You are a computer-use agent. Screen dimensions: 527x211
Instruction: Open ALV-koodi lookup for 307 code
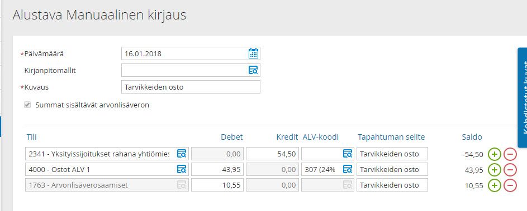tap(347, 169)
